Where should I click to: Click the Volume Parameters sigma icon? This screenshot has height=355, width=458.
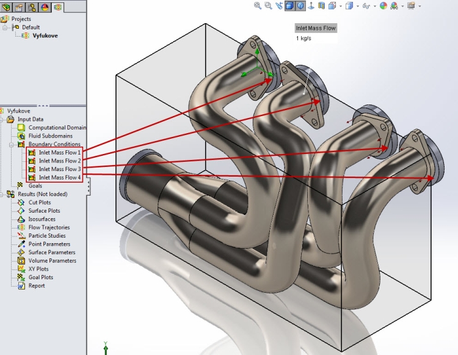pyautogui.click(x=21, y=261)
